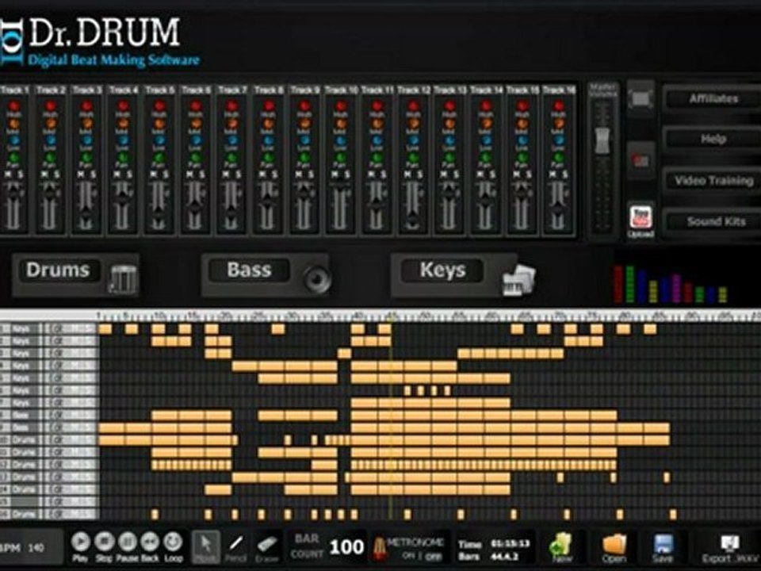Open the Affiliates page
The image size is (761, 571).
[x=713, y=99]
